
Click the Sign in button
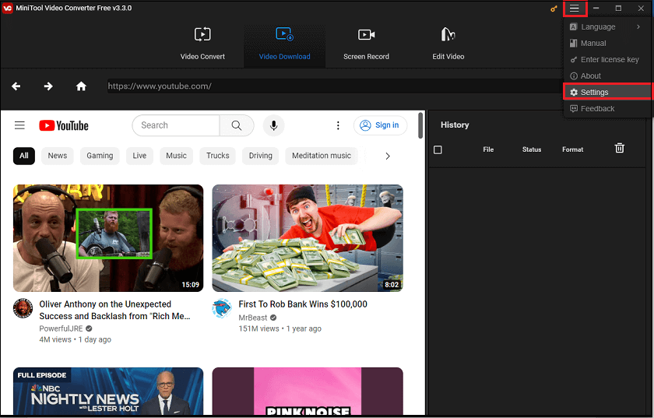[380, 125]
